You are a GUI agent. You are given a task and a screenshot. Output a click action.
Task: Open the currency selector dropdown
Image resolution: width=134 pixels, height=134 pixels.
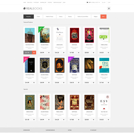[109, 2]
